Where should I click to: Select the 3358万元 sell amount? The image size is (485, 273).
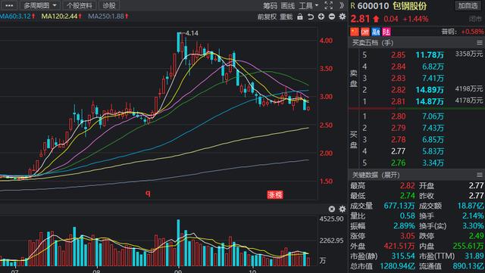tap(469, 54)
